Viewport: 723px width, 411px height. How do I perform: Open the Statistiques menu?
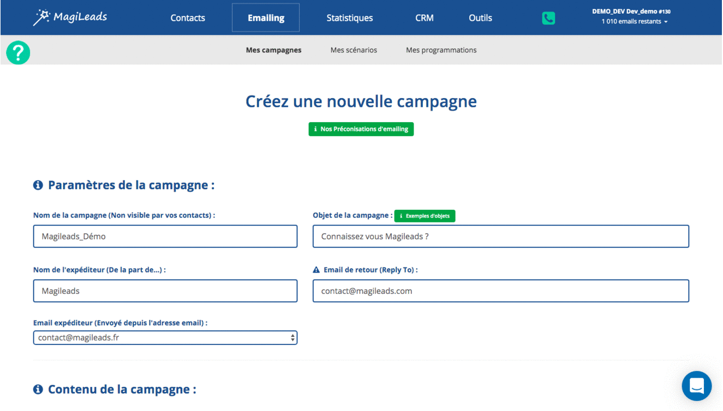click(x=350, y=18)
